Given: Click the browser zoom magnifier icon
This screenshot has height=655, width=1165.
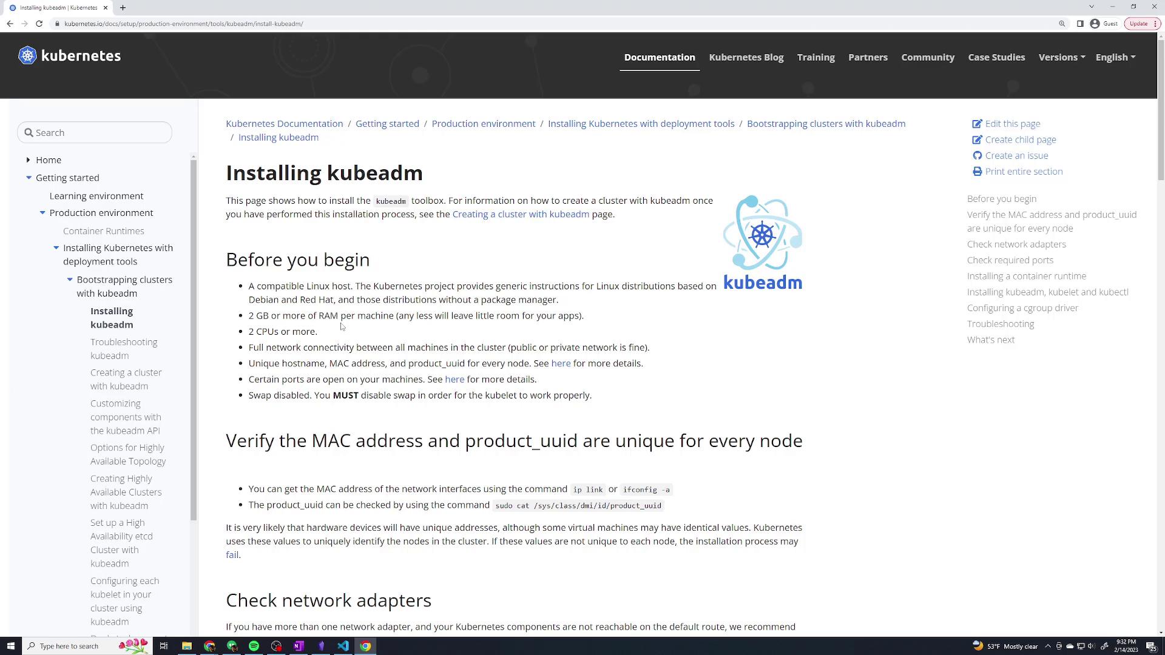Looking at the screenshot, I should pos(1062,24).
